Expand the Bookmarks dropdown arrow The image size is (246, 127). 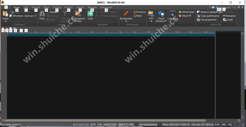[x=126, y=21]
